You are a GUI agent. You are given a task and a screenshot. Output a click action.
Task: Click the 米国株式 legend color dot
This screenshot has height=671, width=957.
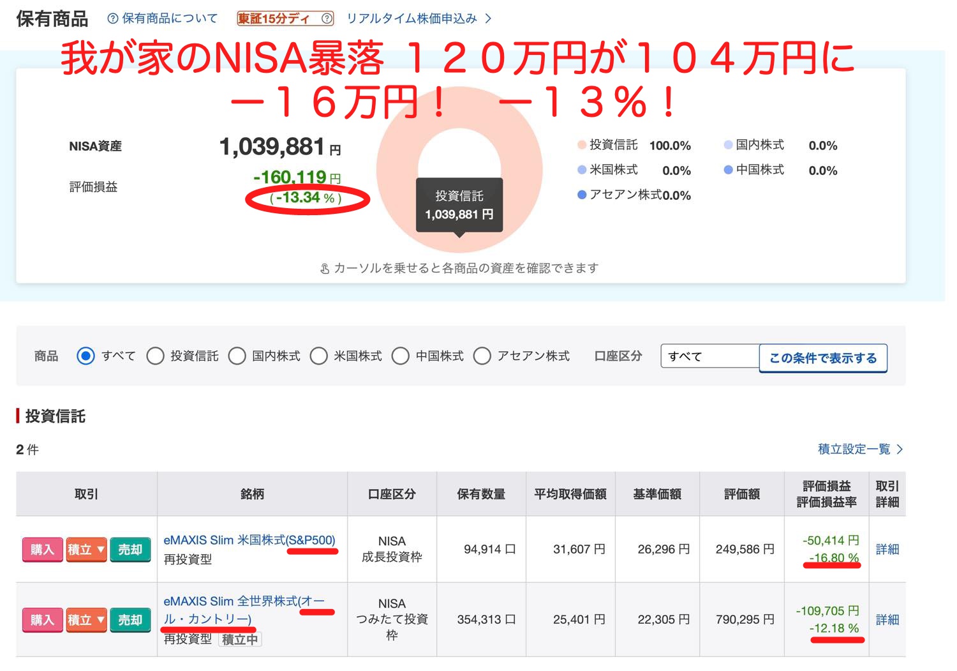pyautogui.click(x=581, y=170)
